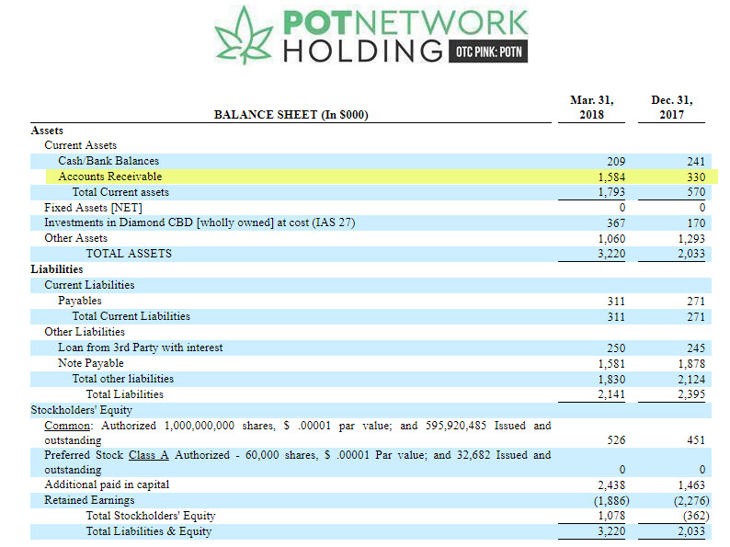Click the Additional paid in capital label
730x547 pixels.
[107, 484]
